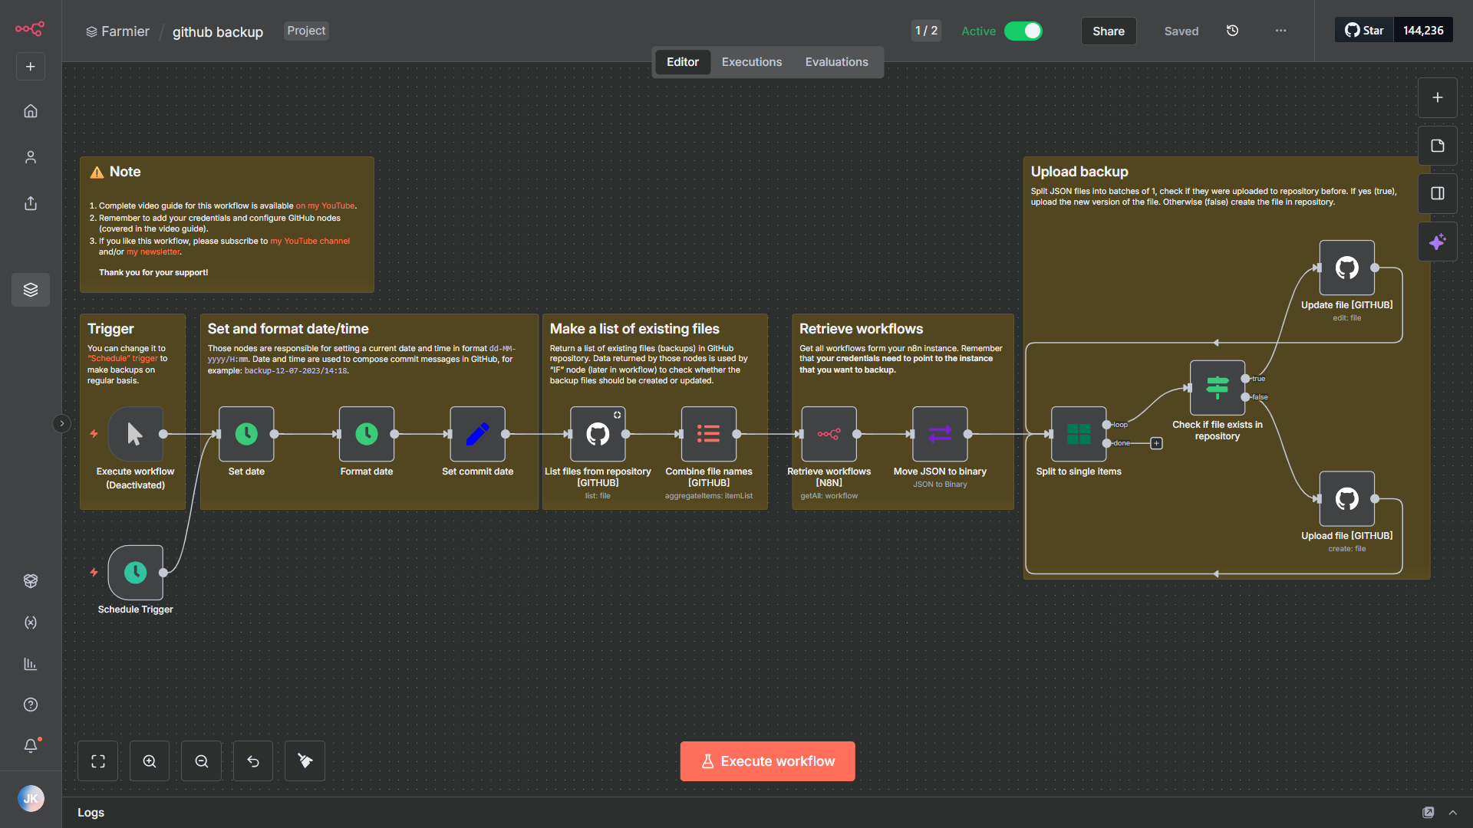Click the tidy up workflow broom icon
The width and height of the screenshot is (1473, 828).
point(305,761)
